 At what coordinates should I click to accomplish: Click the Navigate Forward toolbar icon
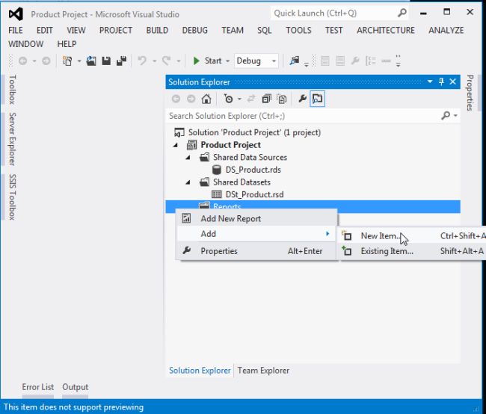46,61
